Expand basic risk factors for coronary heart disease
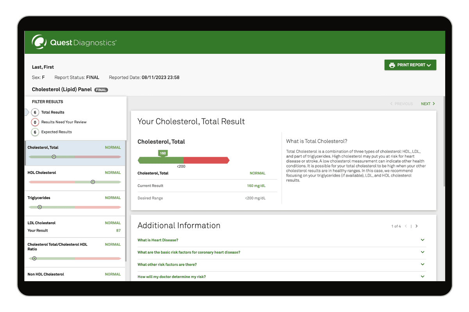The height and width of the screenshot is (312, 469). [281, 252]
